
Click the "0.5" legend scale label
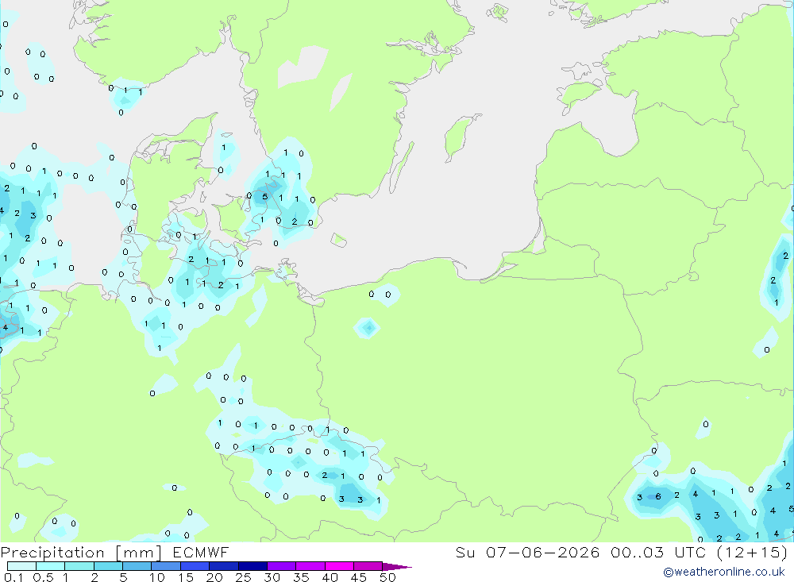click(43, 577)
